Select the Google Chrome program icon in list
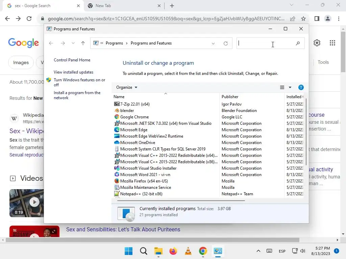346x259 pixels. pos(117,117)
